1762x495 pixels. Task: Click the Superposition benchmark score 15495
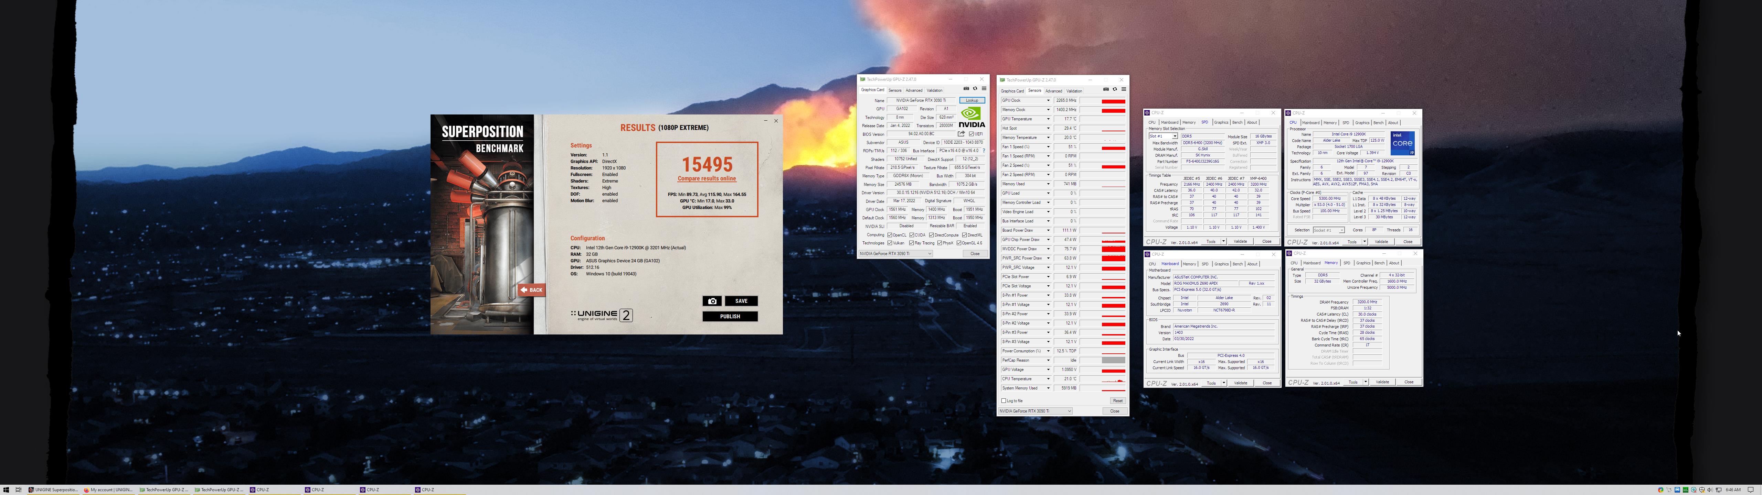click(x=707, y=164)
